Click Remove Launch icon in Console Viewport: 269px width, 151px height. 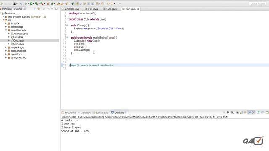228,112
